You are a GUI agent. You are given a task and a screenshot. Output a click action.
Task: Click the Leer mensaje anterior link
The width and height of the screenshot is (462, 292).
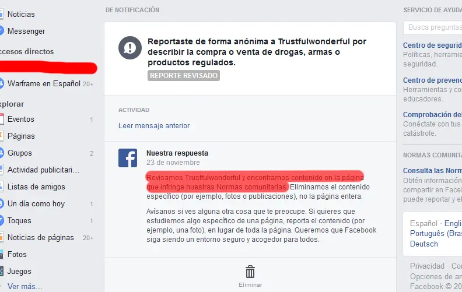(x=154, y=126)
